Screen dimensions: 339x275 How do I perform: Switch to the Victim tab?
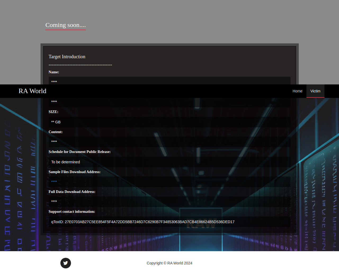coord(315,91)
